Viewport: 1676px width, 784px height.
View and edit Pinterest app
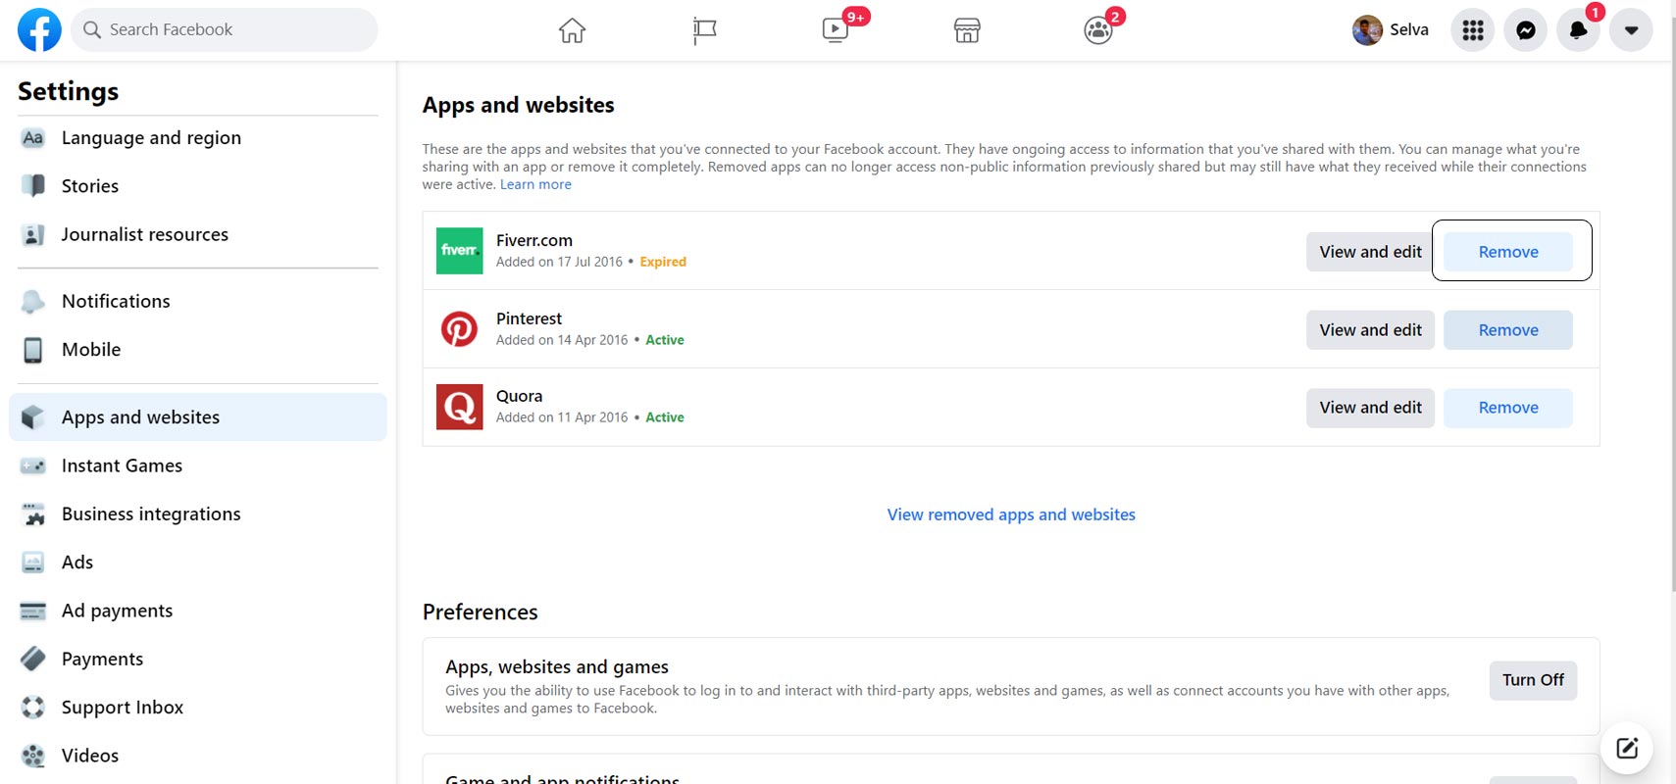point(1370,330)
